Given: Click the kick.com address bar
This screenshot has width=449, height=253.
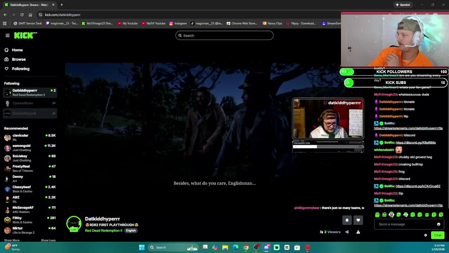Looking at the screenshot, I should [x=189, y=15].
